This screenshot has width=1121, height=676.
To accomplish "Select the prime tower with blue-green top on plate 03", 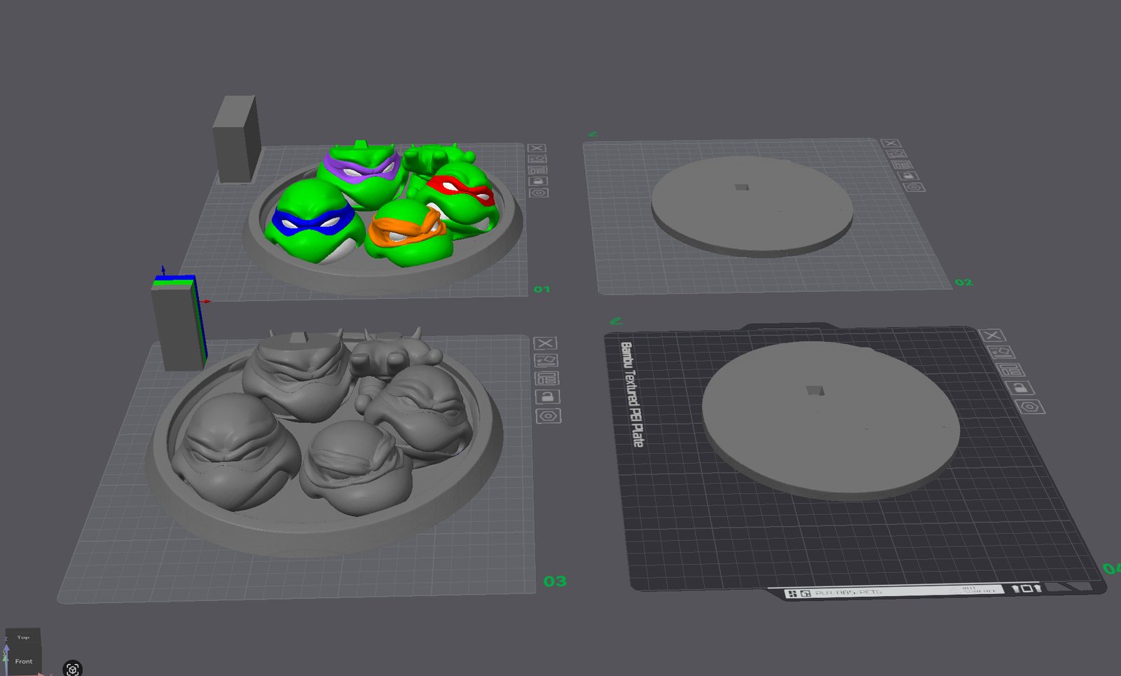I will 179,322.
